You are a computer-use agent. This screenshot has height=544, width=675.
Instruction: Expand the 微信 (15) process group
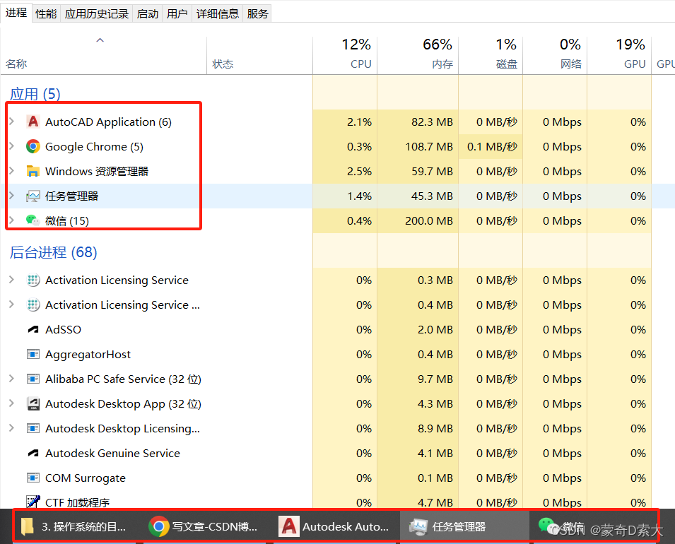pyautogui.click(x=12, y=220)
